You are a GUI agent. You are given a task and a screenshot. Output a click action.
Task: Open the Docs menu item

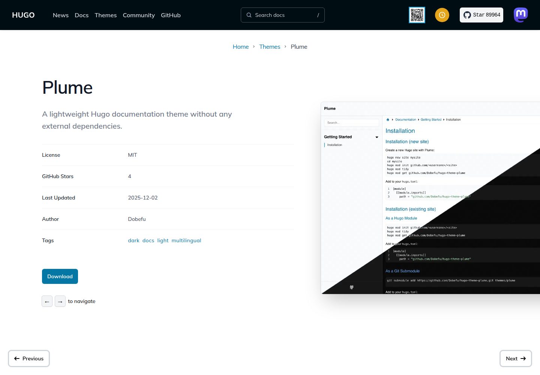82,15
